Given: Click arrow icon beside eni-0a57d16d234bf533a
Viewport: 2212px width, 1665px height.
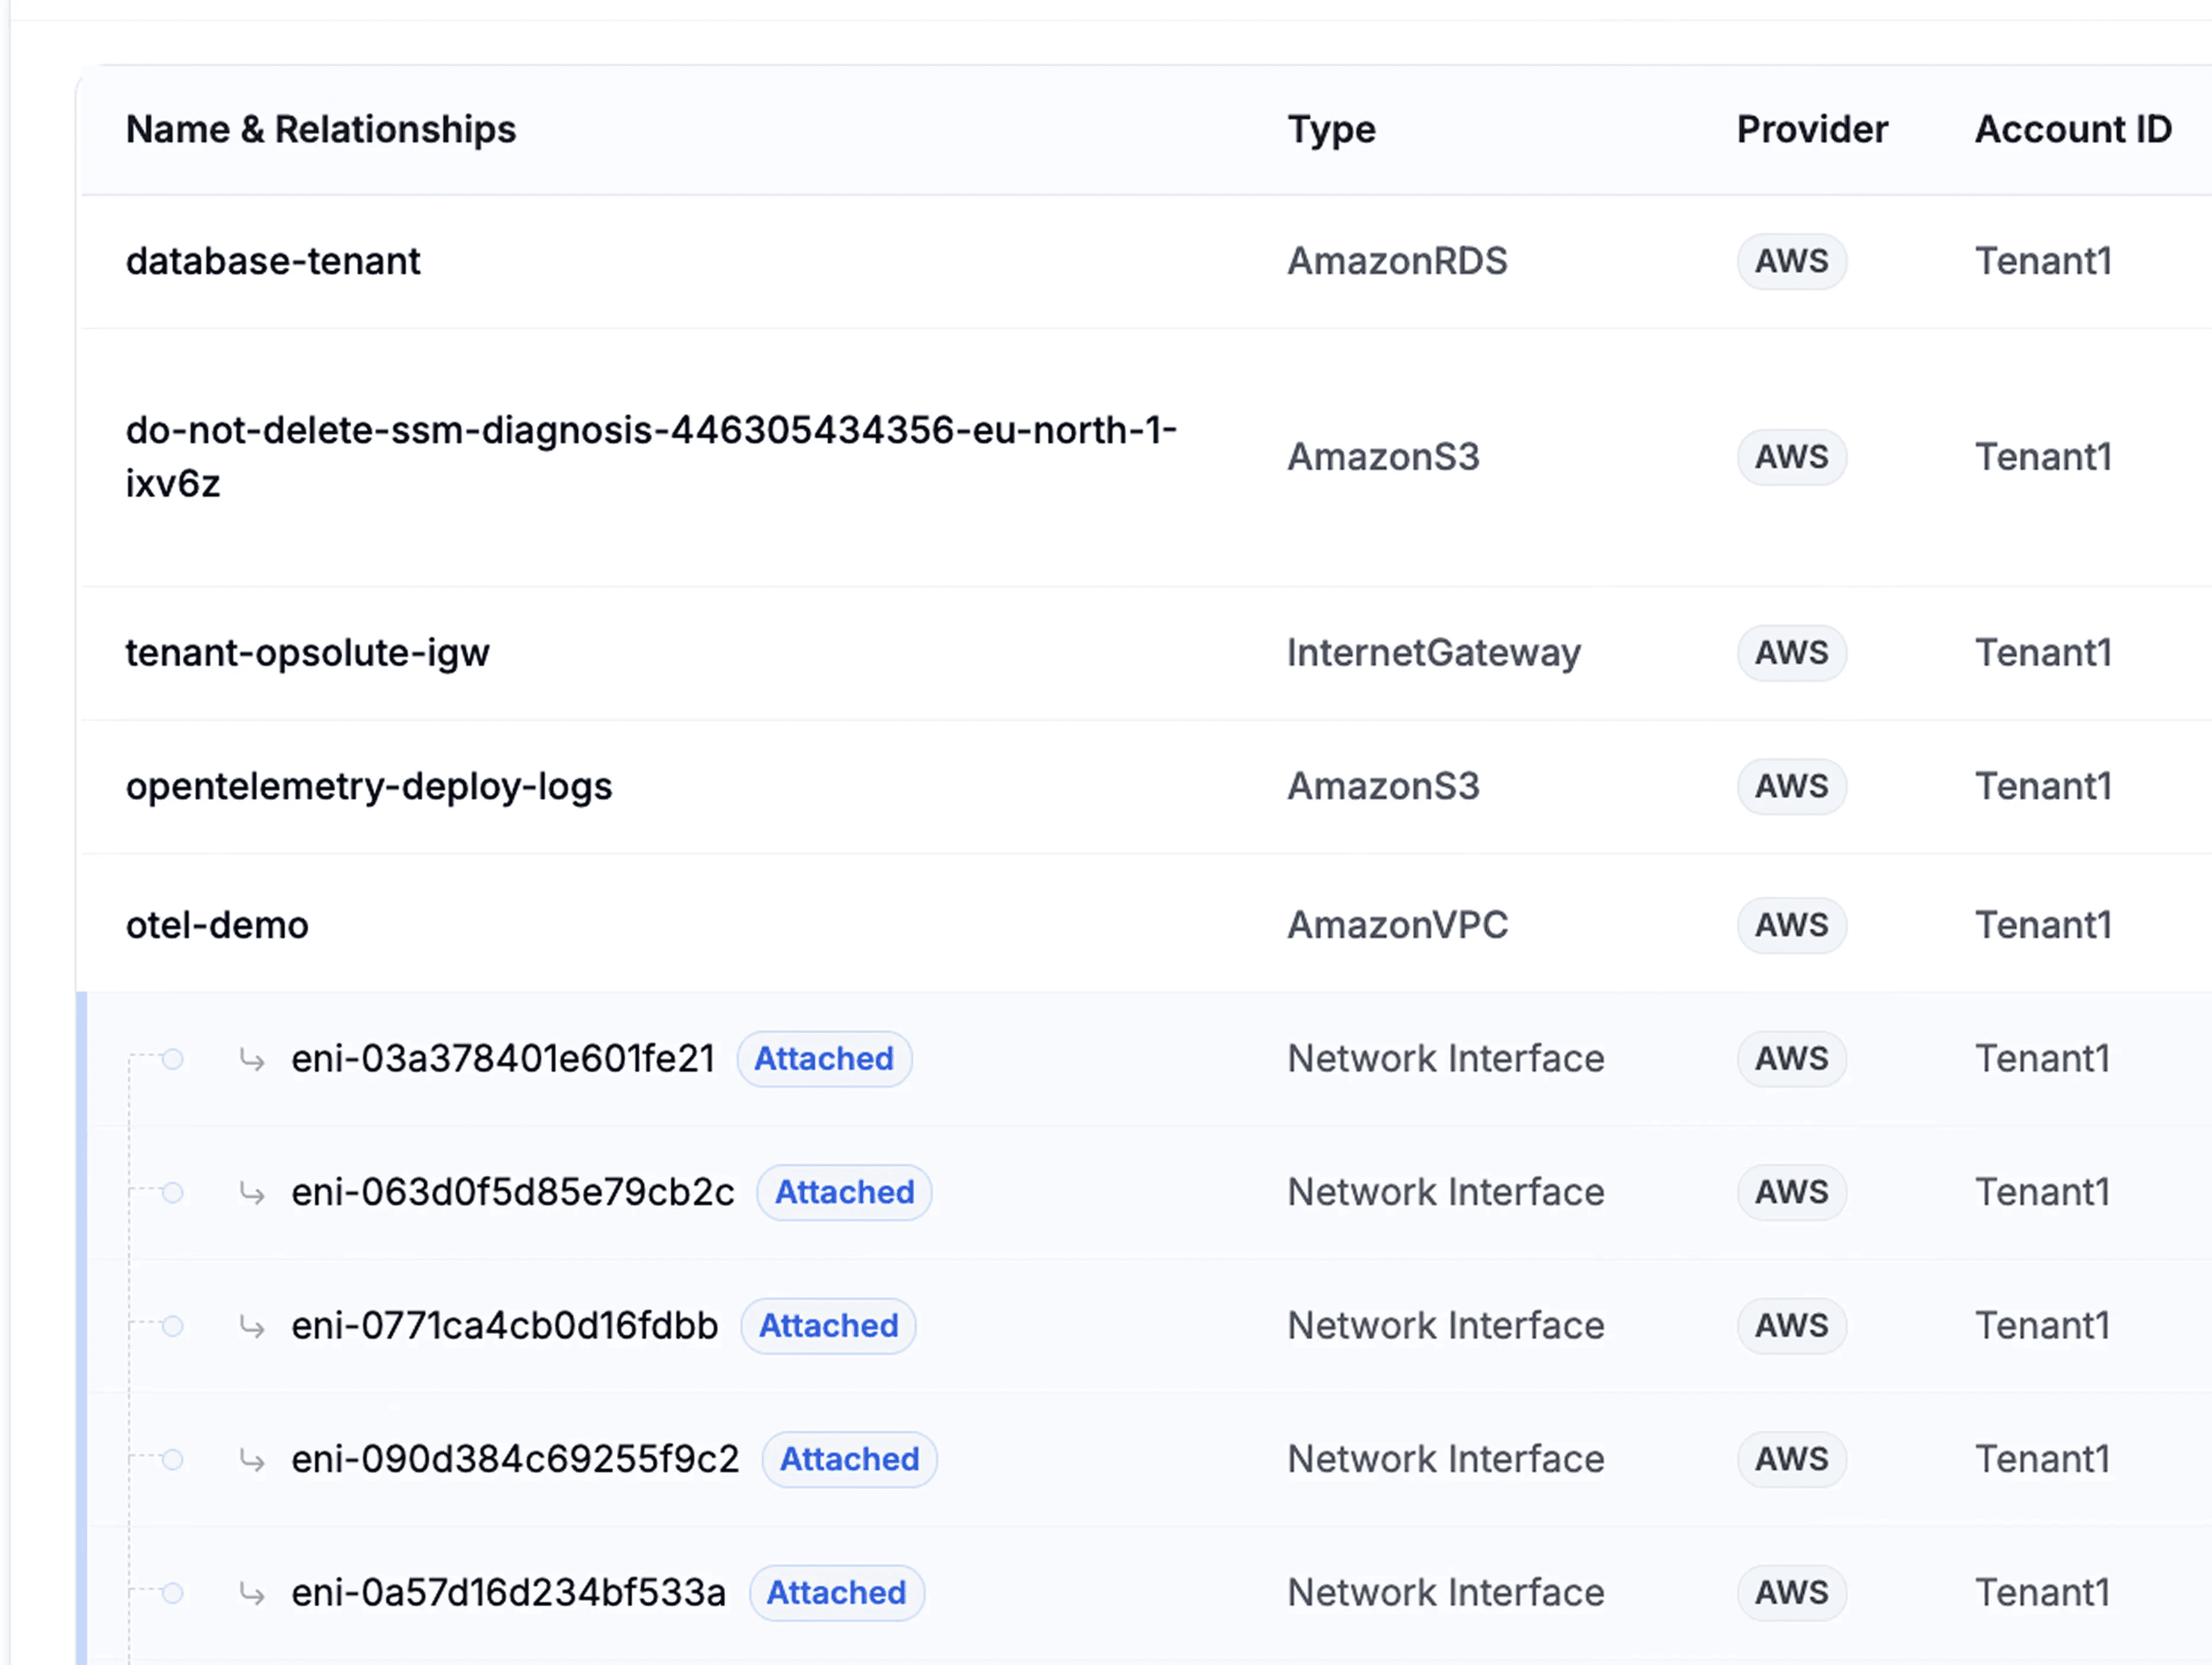Looking at the screenshot, I should click(x=252, y=1593).
